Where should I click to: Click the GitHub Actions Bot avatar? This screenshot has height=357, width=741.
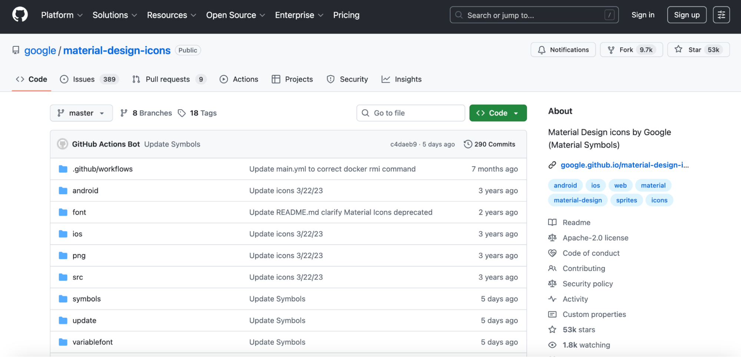(63, 144)
